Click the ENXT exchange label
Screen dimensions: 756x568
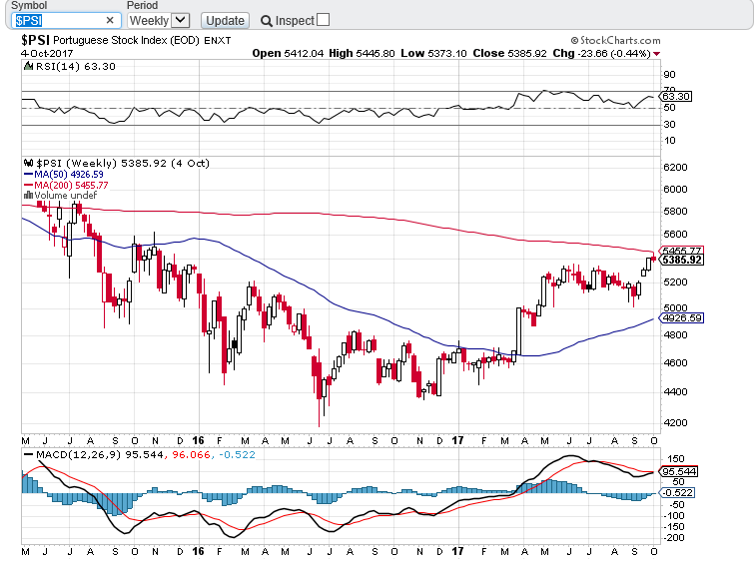click(218, 41)
